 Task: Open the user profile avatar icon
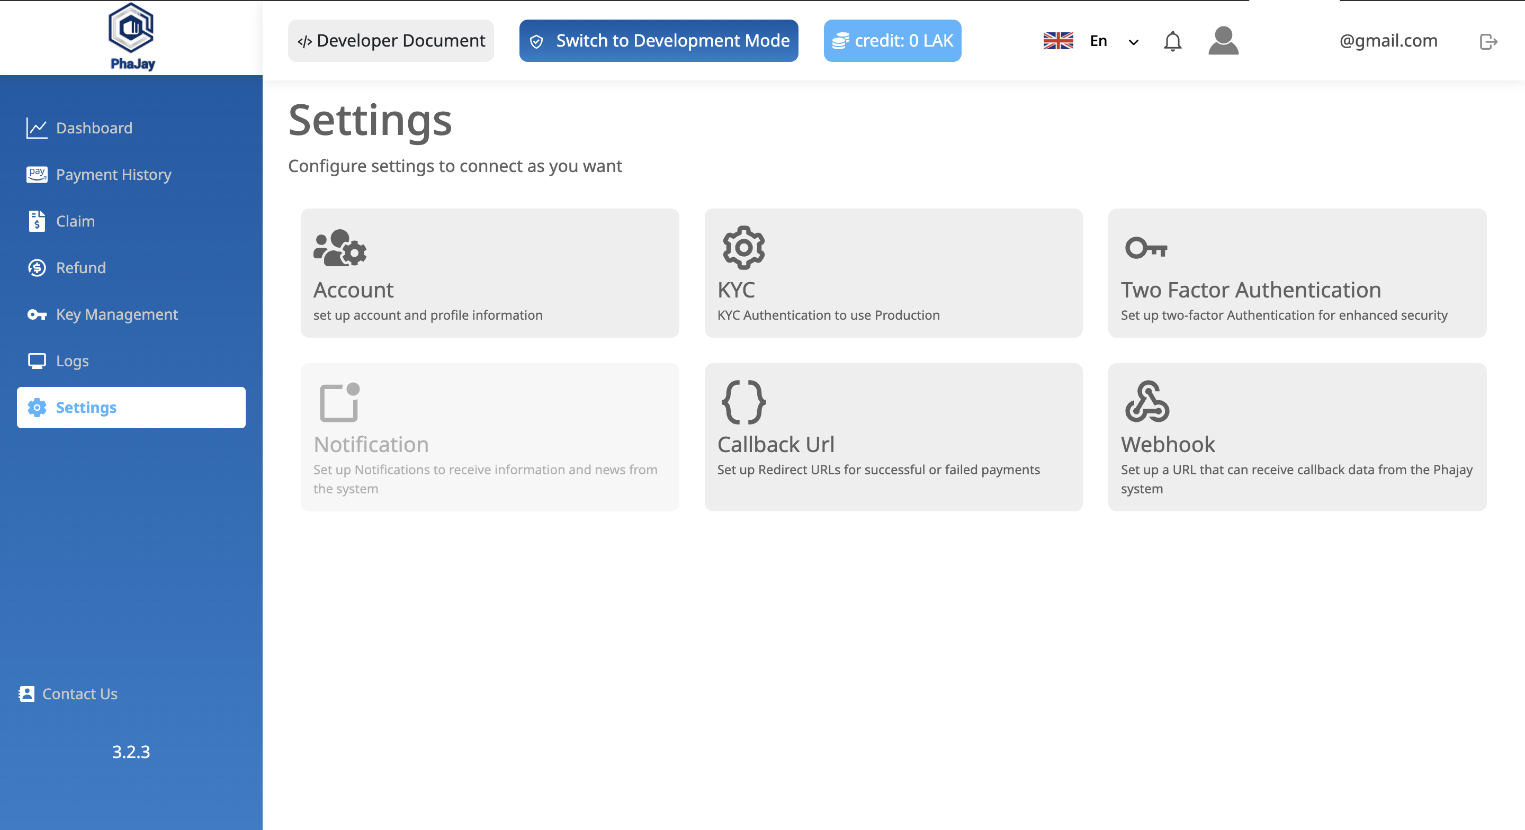1223,41
